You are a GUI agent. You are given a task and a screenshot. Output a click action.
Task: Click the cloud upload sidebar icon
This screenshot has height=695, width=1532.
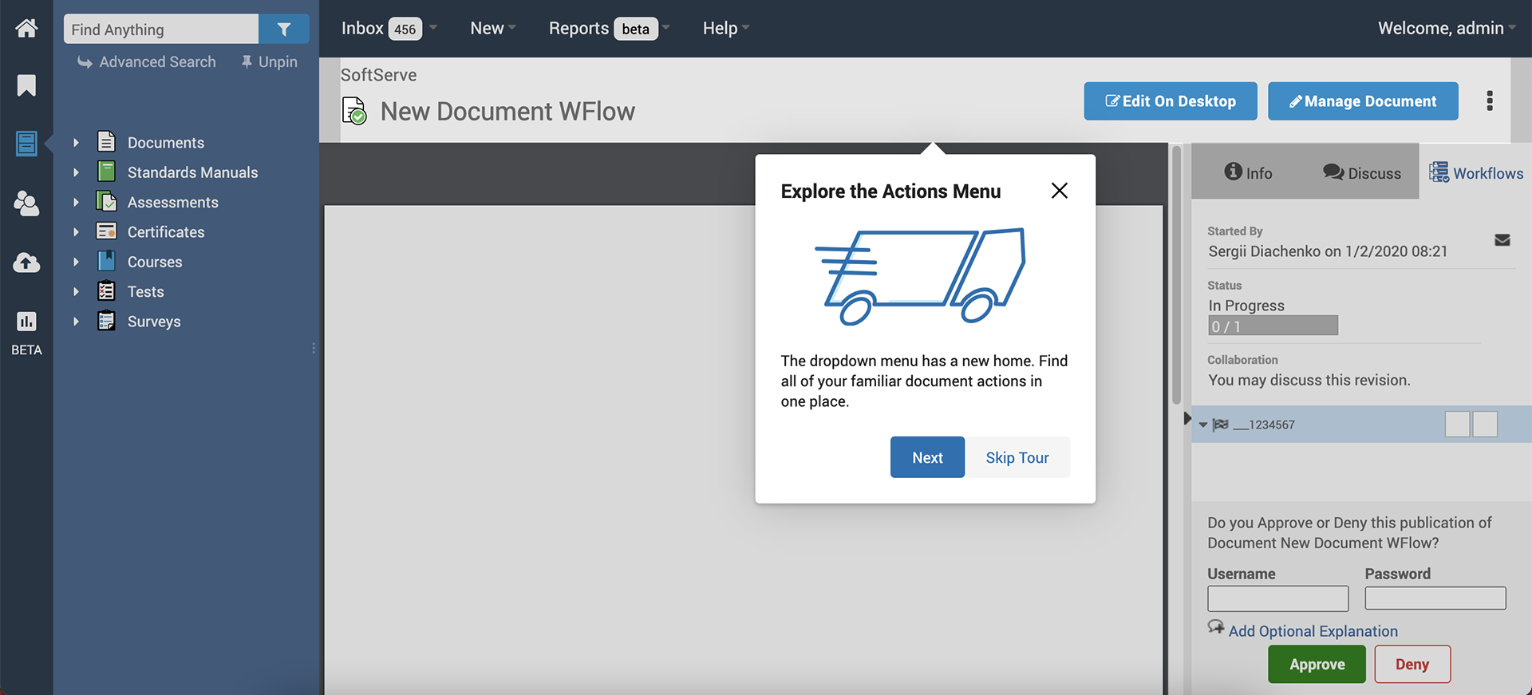pyautogui.click(x=26, y=263)
